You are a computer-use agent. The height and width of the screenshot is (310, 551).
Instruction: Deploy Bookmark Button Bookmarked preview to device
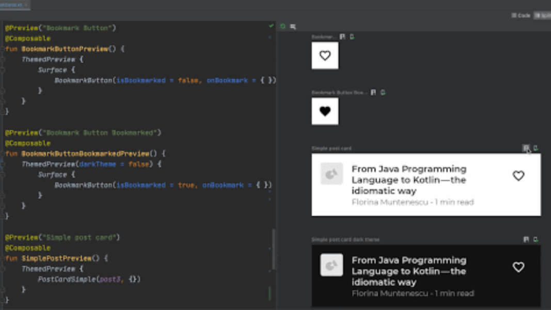383,92
